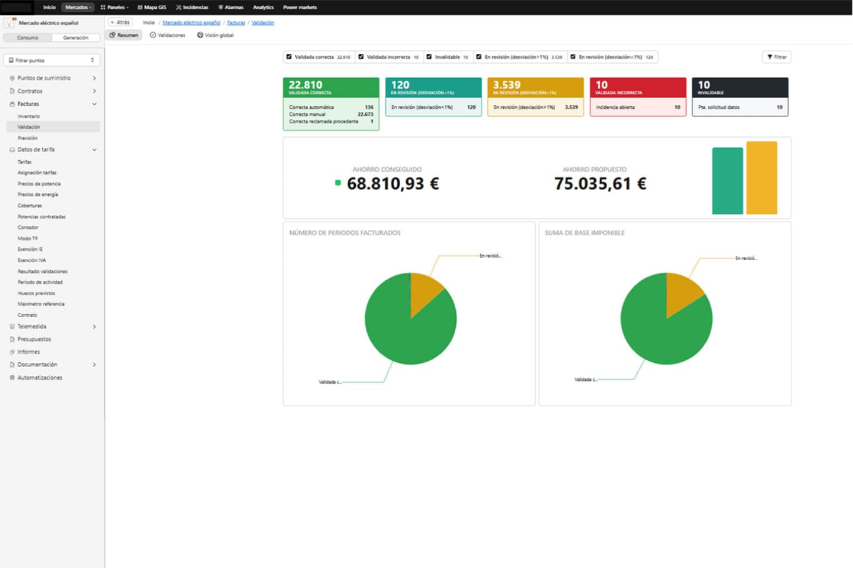The image size is (853, 568).
Task: Open the Filtrar puntos dropdown
Action: (52, 60)
